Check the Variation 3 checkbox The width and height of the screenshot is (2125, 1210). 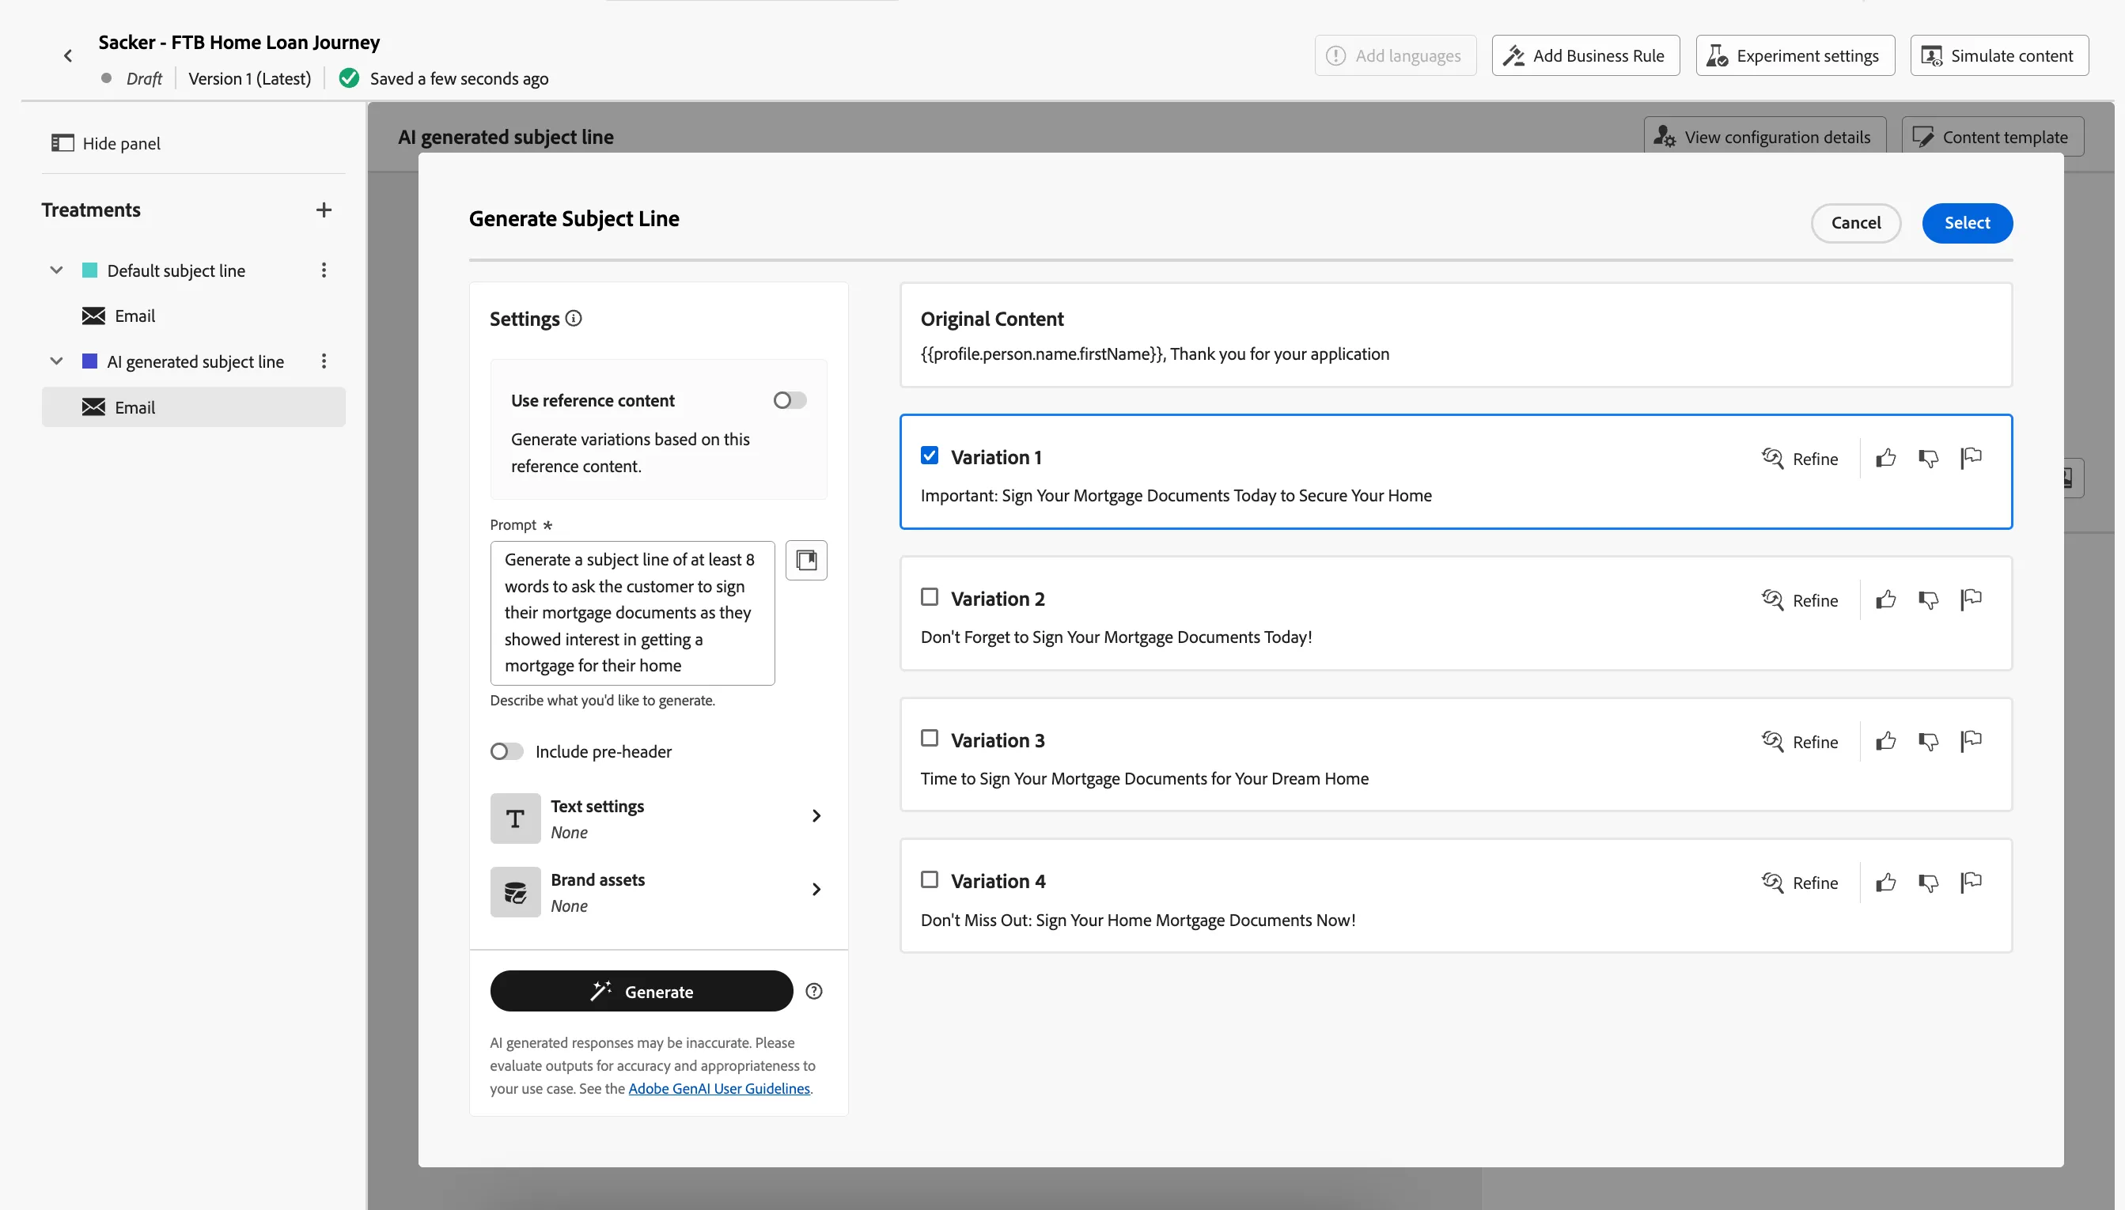[930, 738]
